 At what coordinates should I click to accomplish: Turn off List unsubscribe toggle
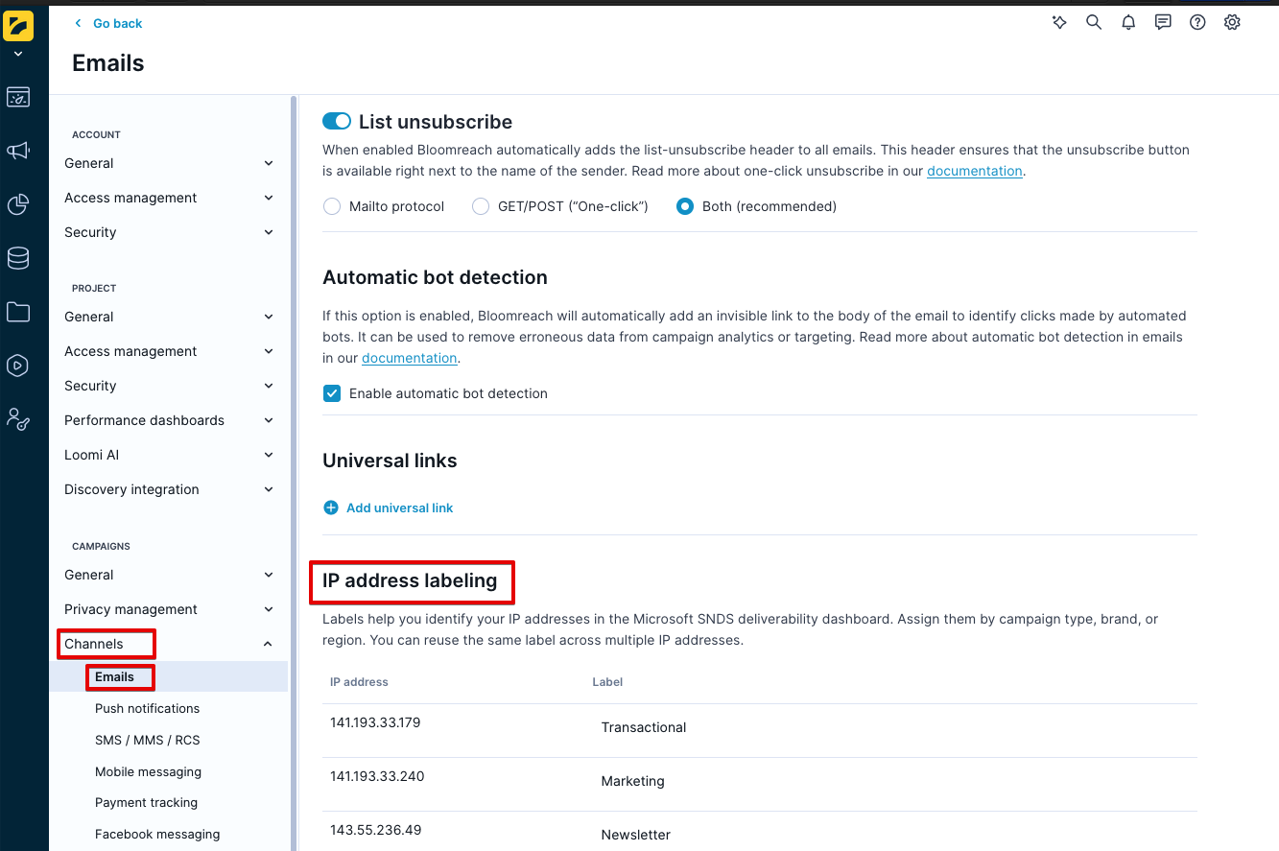click(337, 121)
